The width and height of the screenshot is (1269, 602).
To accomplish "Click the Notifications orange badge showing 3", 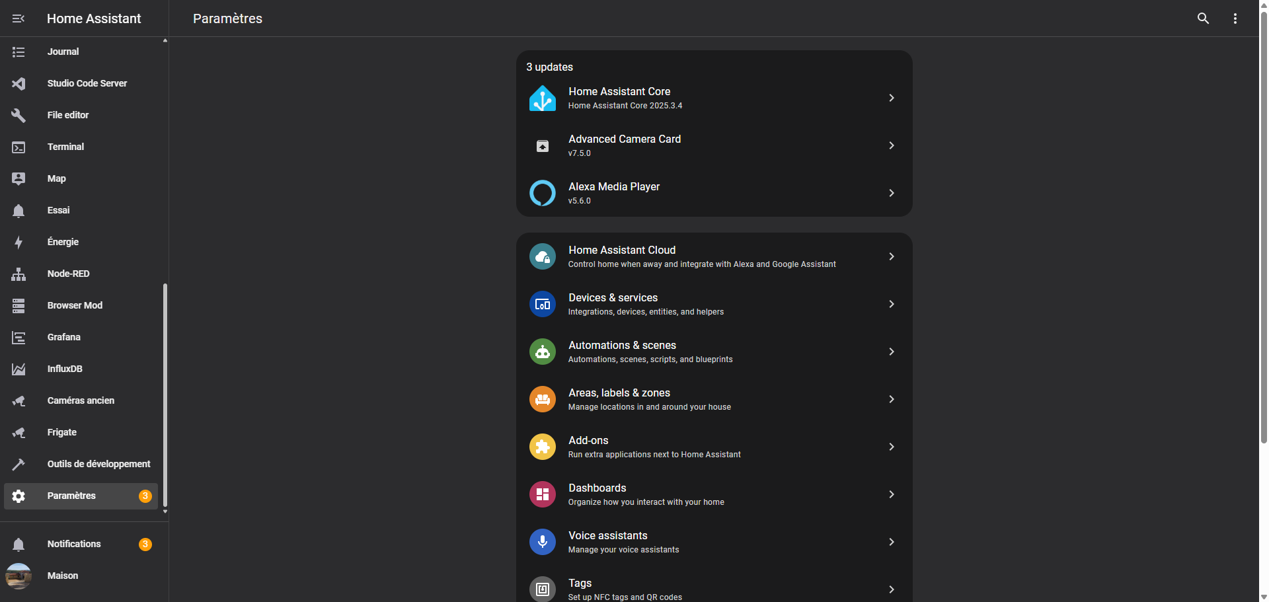I will click(x=145, y=544).
